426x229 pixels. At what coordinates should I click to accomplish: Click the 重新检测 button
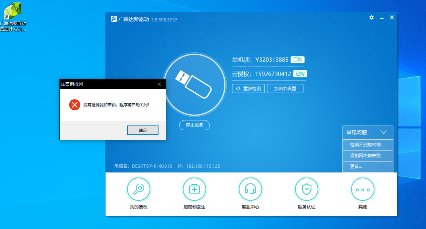click(x=248, y=89)
